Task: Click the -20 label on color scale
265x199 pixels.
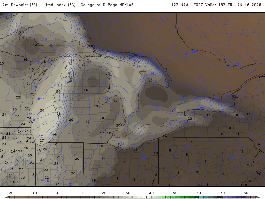Action: click(x=10, y=193)
